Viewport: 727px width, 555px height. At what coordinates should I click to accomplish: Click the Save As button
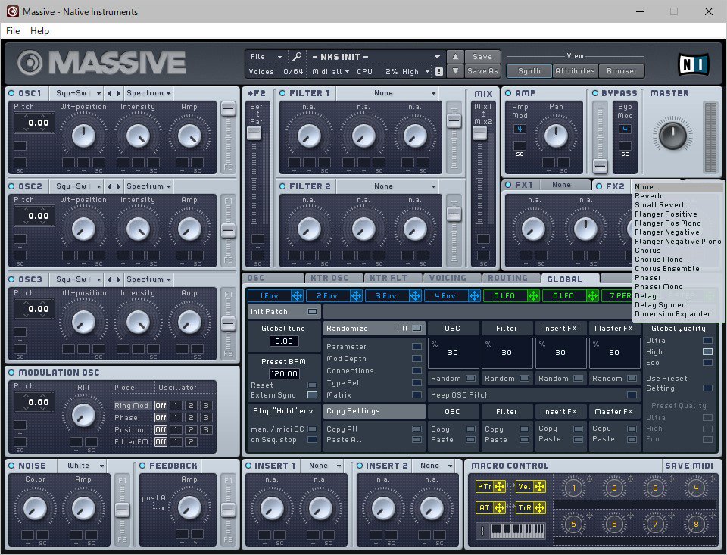(482, 71)
